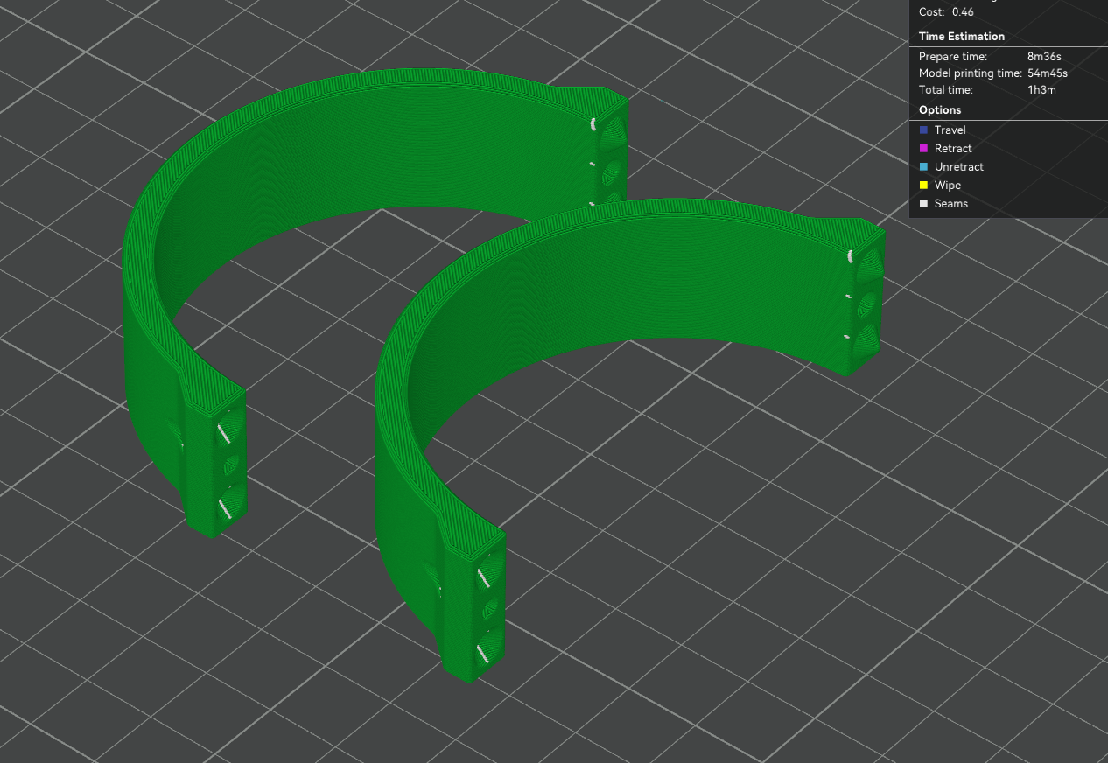Toggle Wipe visibility via its label

click(948, 185)
